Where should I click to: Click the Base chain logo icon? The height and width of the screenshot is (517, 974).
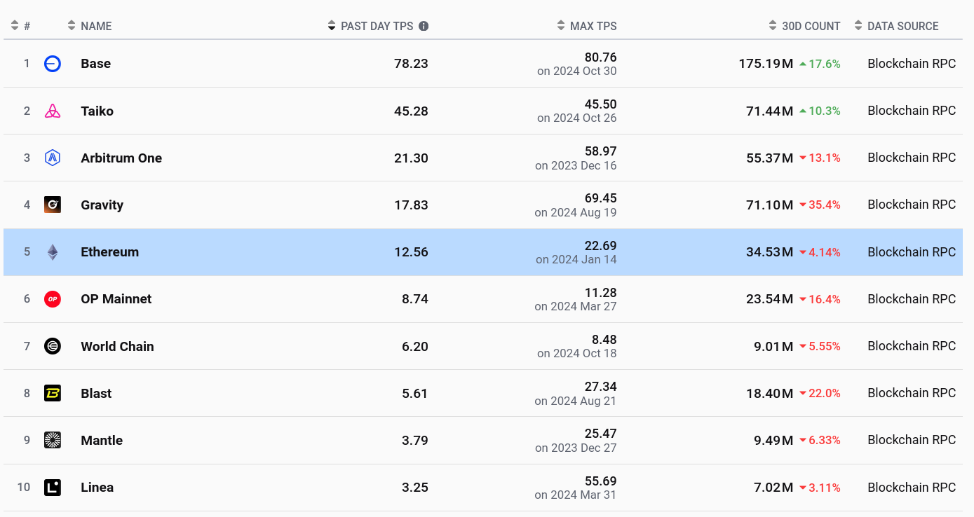53,64
